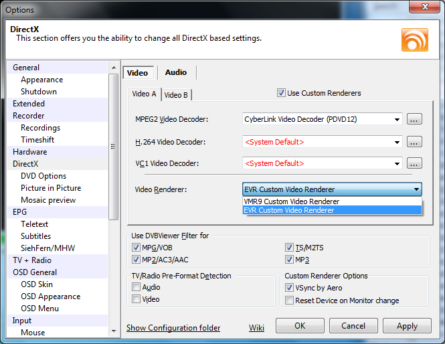The width and height of the screenshot is (445, 344).
Task: Open H.264 Video Decoder properties ellipsis button
Action: 414,142
